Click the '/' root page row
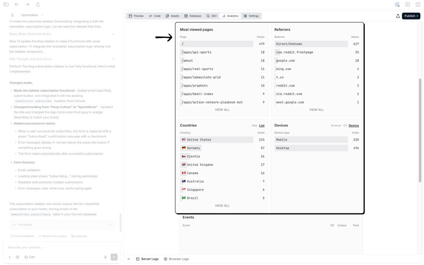 [222, 44]
